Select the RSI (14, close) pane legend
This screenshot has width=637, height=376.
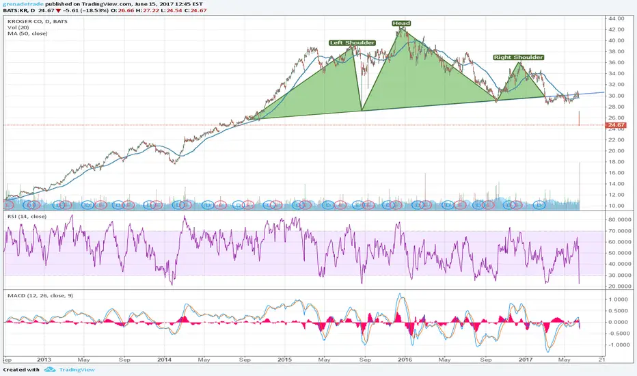(x=27, y=216)
